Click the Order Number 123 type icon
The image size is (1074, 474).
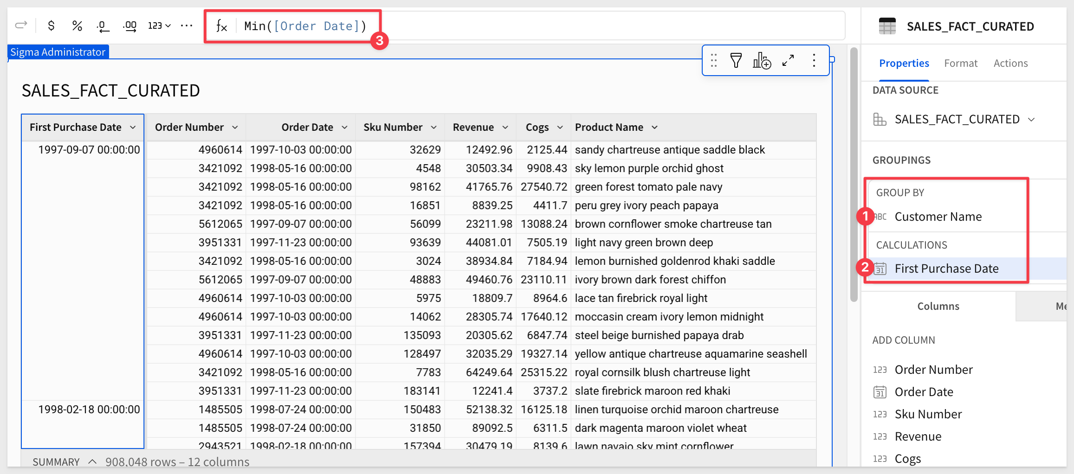pyautogui.click(x=880, y=370)
